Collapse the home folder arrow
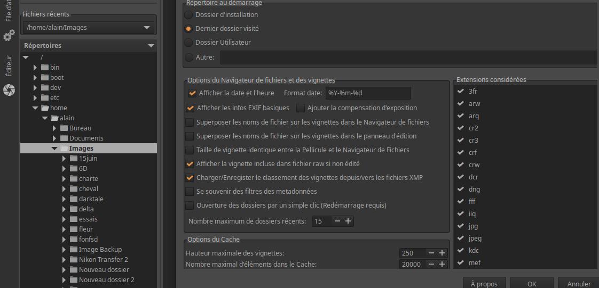Screen dimensions: 599x288 click(x=35, y=108)
